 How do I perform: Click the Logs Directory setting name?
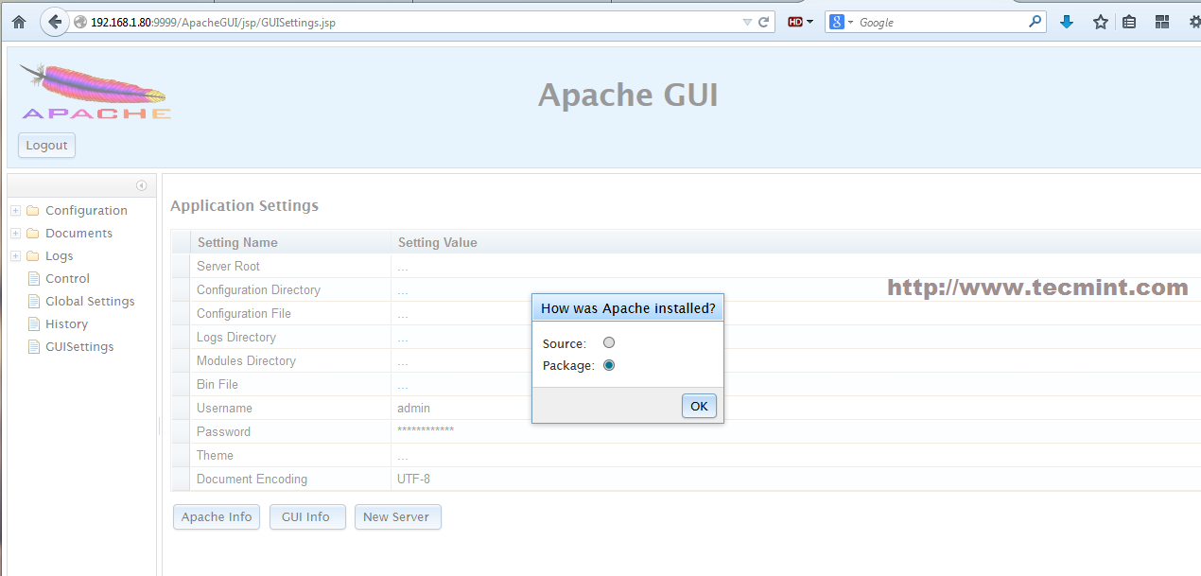(236, 337)
